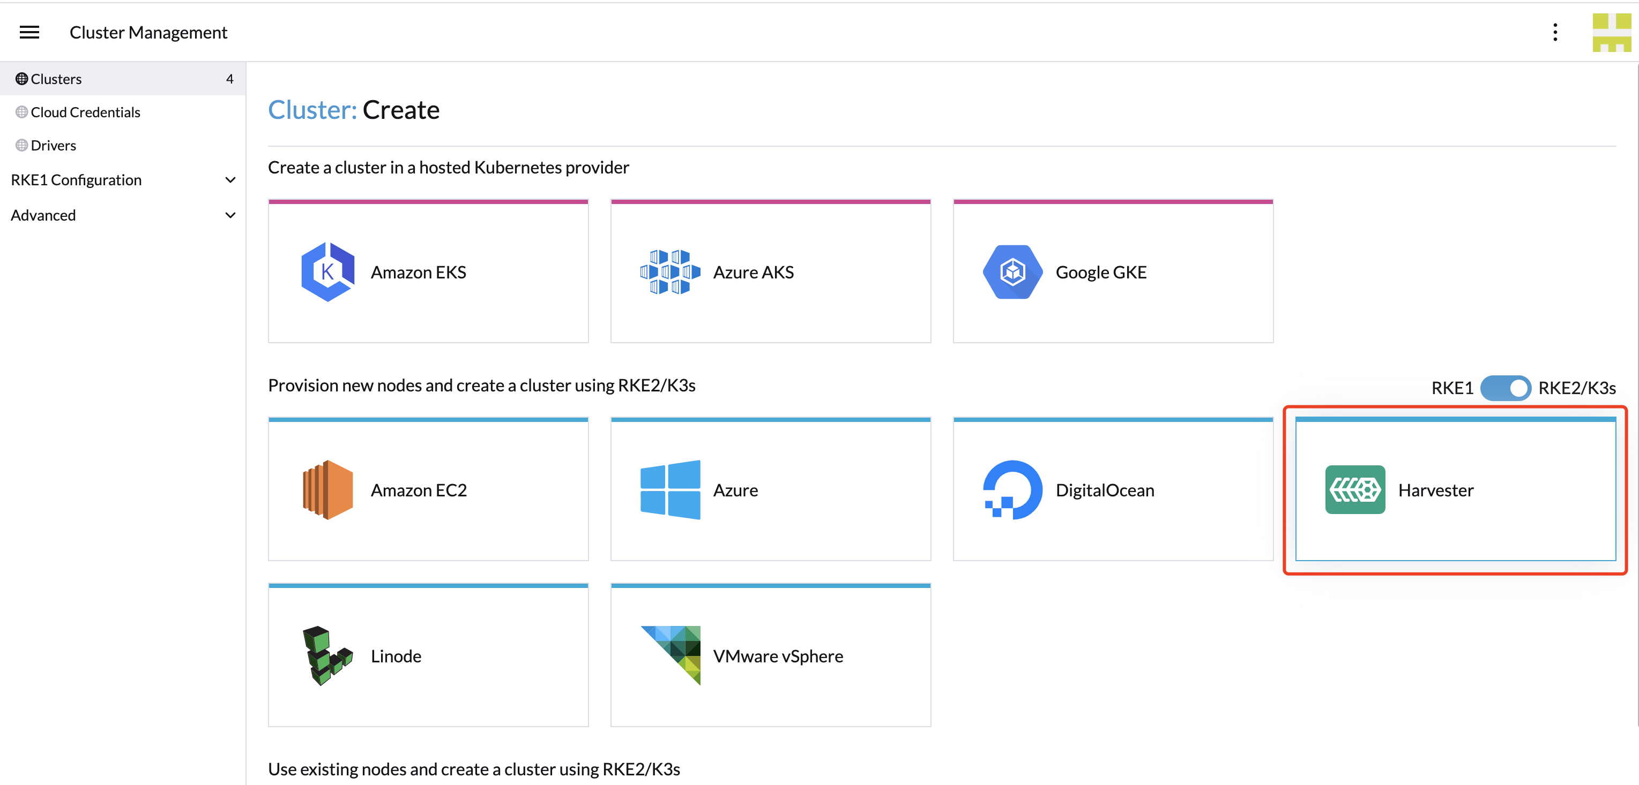Image resolution: width=1639 pixels, height=785 pixels.
Task: Click the Amazon EKS logo icon
Action: coord(327,272)
